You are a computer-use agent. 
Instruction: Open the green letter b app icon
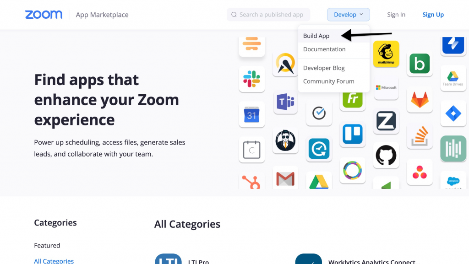click(x=420, y=63)
